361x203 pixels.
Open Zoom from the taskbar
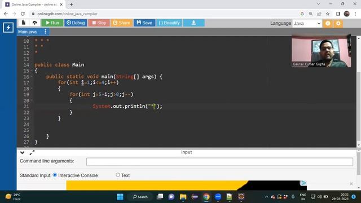coord(218,197)
